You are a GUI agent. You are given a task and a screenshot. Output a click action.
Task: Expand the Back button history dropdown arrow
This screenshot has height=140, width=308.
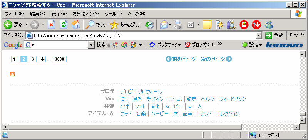pyautogui.click(x=26, y=25)
